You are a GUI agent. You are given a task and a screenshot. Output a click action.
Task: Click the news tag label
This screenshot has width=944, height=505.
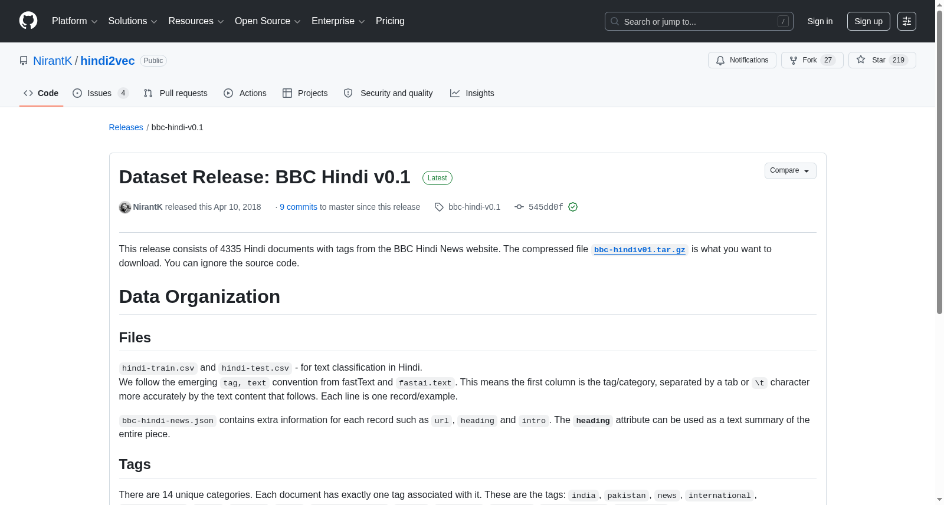667,496
